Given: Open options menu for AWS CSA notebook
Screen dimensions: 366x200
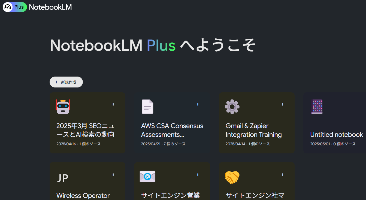Looking at the screenshot, I should click(x=198, y=105).
